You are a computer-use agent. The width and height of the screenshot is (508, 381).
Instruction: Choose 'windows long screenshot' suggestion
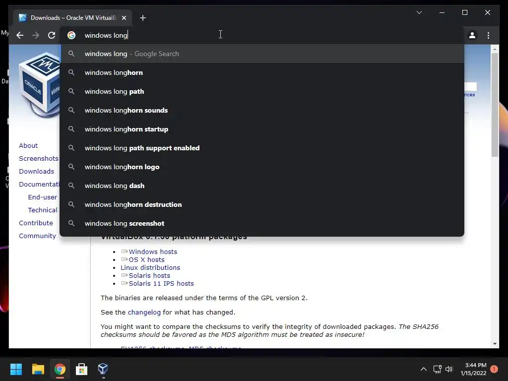(262, 223)
